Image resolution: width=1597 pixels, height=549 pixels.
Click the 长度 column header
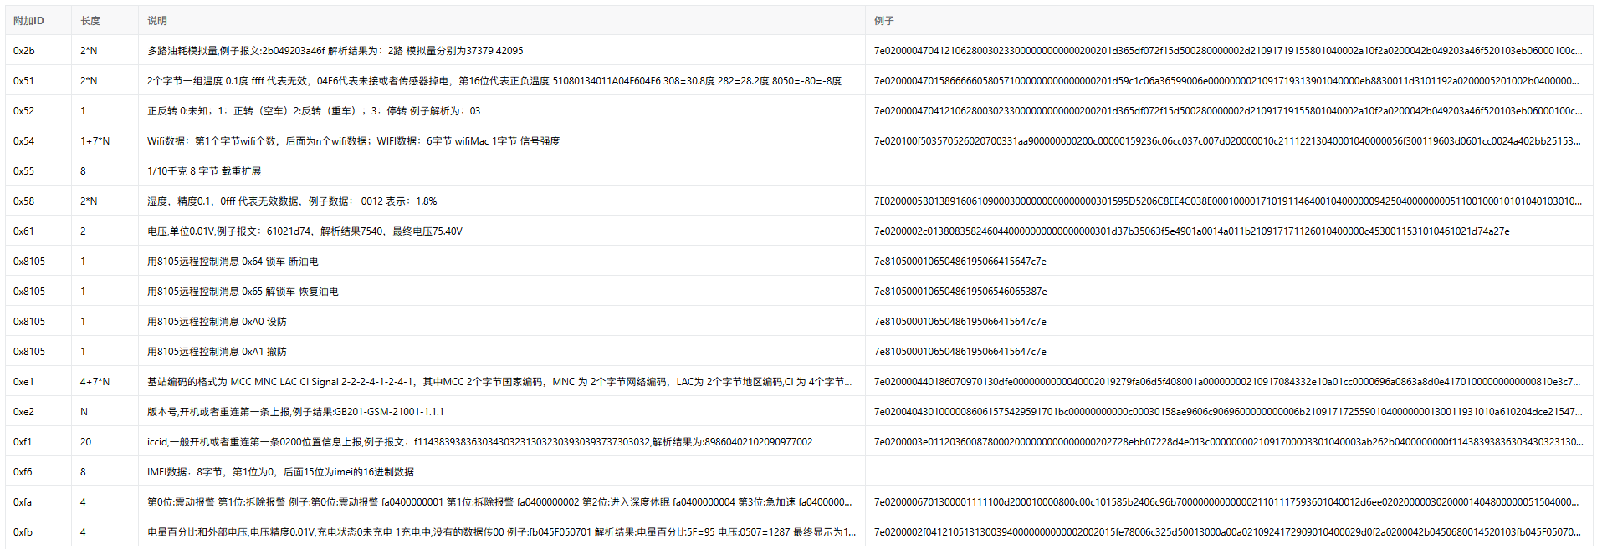click(90, 21)
